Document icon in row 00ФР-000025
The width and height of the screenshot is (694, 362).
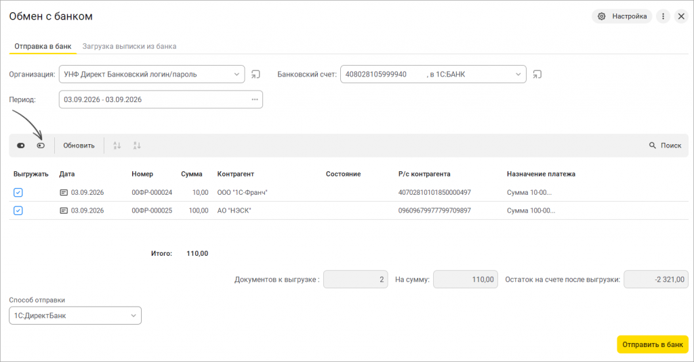pos(64,211)
